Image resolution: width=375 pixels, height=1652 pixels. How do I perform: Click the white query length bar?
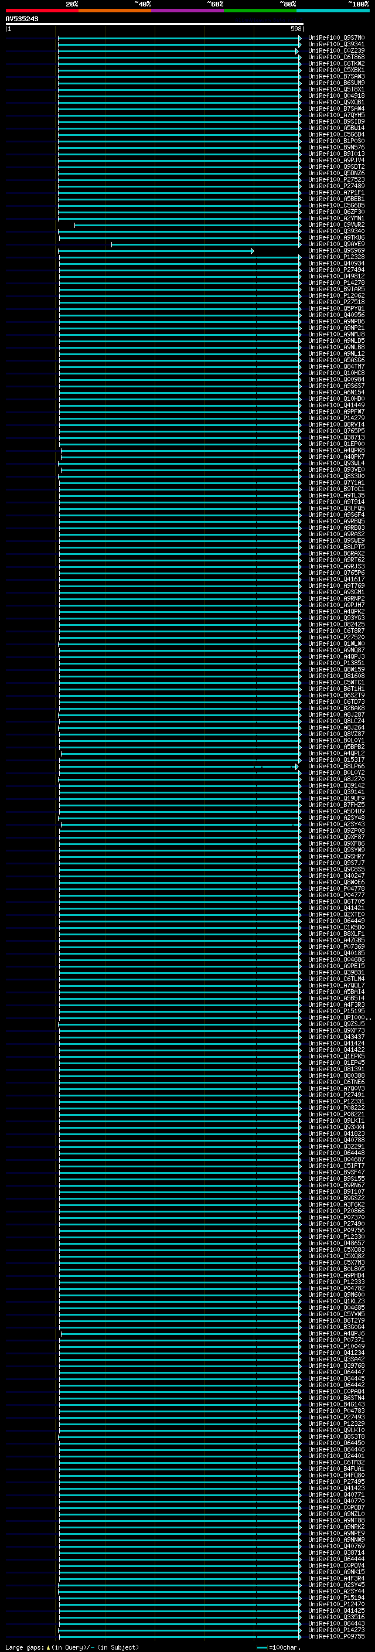(155, 25)
